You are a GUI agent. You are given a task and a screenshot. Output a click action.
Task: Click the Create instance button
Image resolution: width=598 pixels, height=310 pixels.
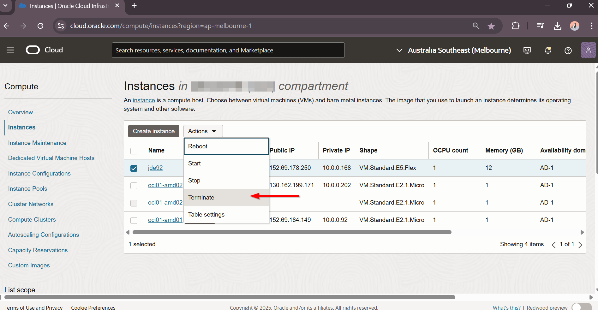pyautogui.click(x=153, y=131)
